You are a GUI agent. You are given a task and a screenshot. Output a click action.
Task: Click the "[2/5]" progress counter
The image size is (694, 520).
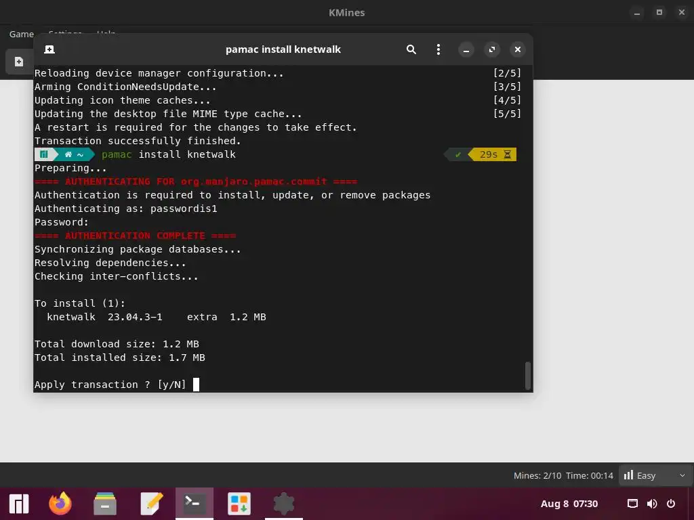pyautogui.click(x=507, y=73)
